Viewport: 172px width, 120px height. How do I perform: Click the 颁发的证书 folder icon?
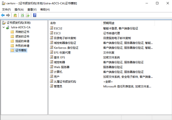12,37
